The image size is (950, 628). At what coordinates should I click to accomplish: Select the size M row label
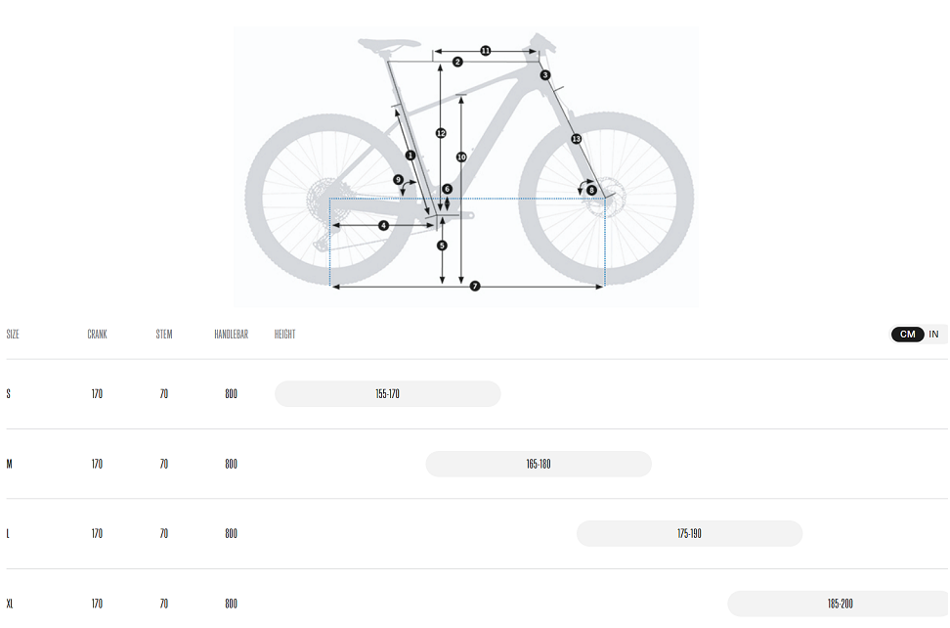[9, 464]
